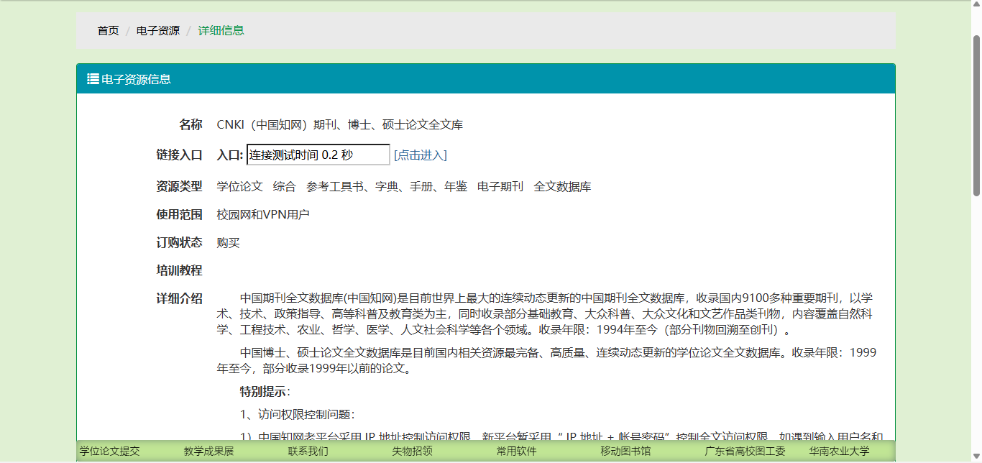982x463 pixels.
Task: Click the 使用范围 label
Action: click(x=180, y=214)
